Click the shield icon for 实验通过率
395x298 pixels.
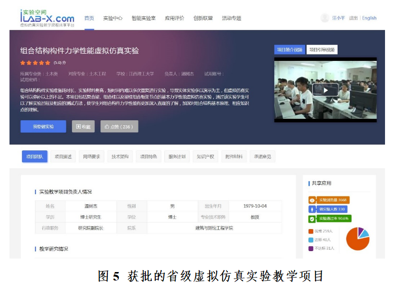click(312, 219)
